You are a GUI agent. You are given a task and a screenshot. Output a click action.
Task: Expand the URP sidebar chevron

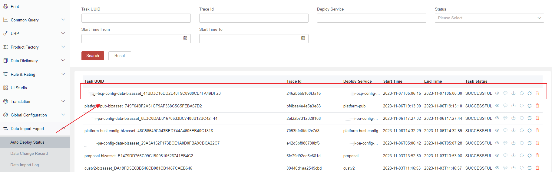(63, 33)
